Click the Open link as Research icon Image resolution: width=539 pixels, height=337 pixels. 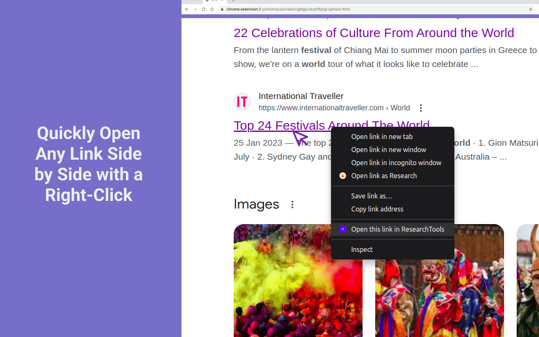(x=342, y=176)
